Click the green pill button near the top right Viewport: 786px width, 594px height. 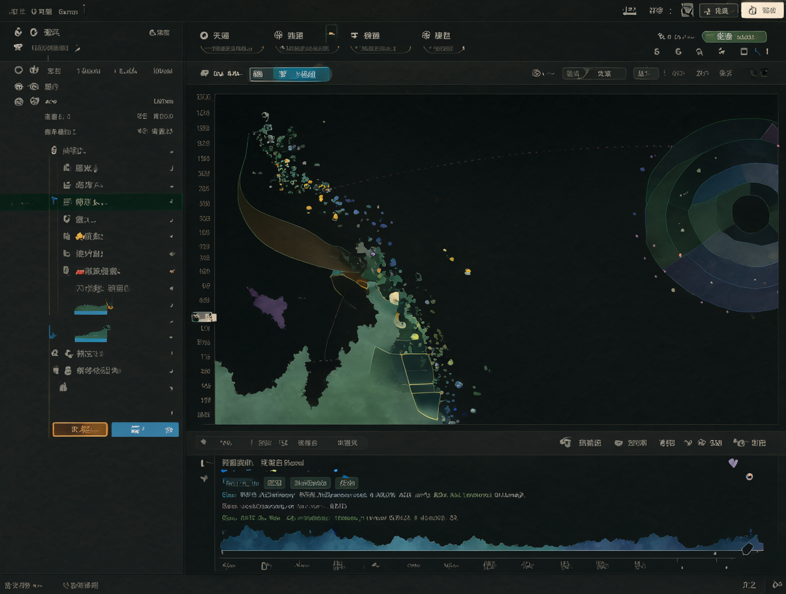coord(734,36)
